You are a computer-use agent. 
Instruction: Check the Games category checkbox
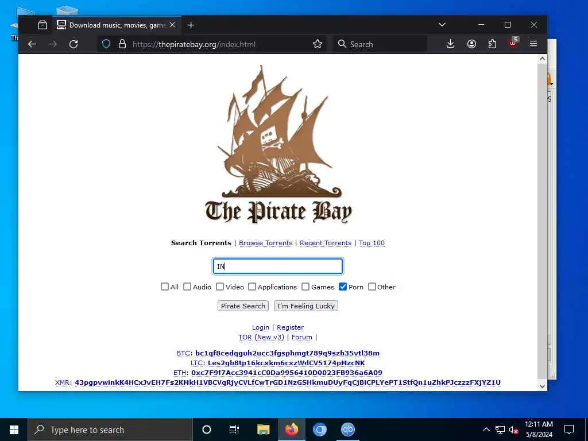pos(305,287)
